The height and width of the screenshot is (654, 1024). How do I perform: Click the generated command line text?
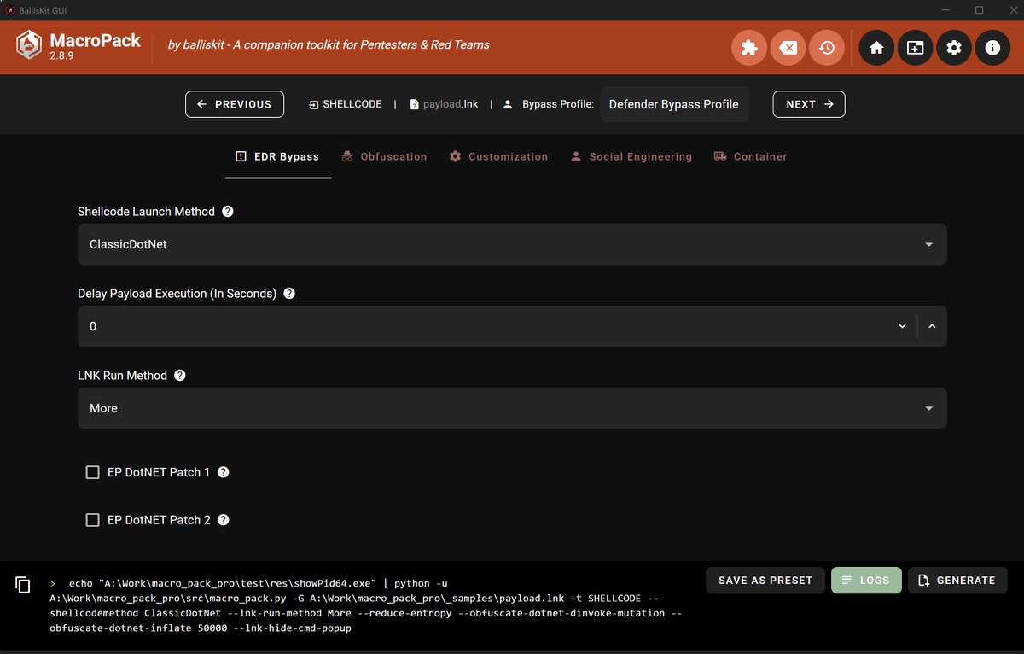[x=367, y=606]
